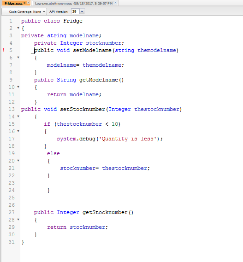
Task: Collapse the fold arrow on line 20
Action: coord(18,161)
